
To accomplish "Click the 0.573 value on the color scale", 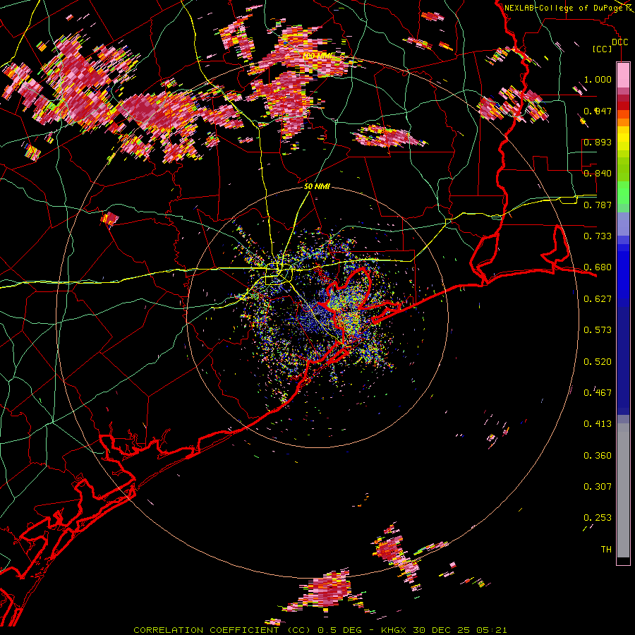I will 598,329.
